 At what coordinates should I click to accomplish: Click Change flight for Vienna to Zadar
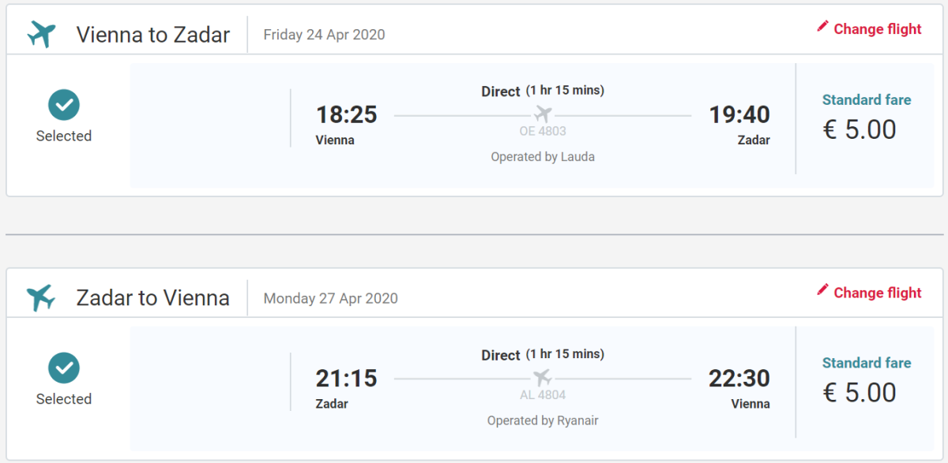pos(877,29)
